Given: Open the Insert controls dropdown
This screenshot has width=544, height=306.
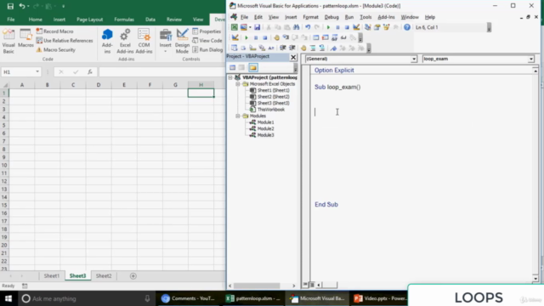Looking at the screenshot, I should click(x=166, y=42).
